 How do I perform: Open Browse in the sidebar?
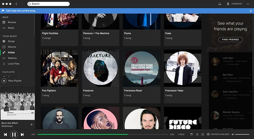(x=12, y=22)
